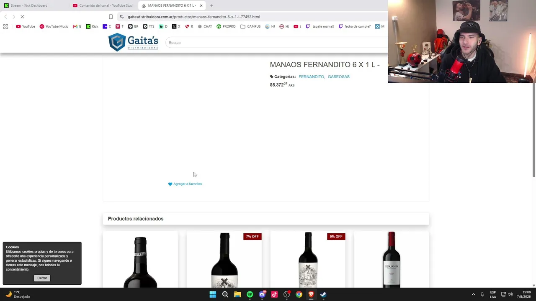Viewport: 536px width, 301px height.
Task: Dismiss cookies notice with Cerrar button
Action: click(x=42, y=278)
